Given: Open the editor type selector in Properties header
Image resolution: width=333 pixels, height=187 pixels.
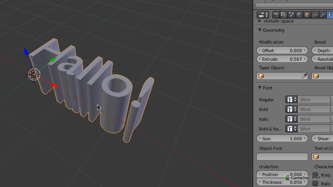Looking at the screenshot, I should click(263, 15).
